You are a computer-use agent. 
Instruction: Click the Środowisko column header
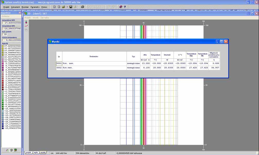tap(94, 56)
